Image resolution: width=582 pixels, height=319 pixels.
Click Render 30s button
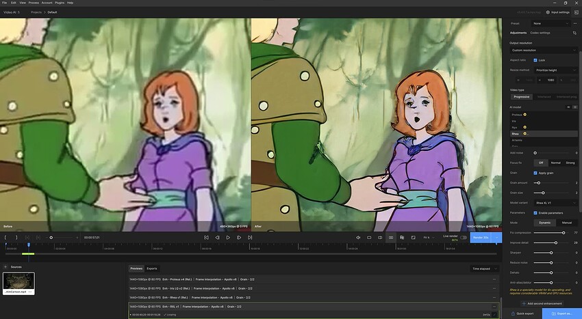point(481,238)
